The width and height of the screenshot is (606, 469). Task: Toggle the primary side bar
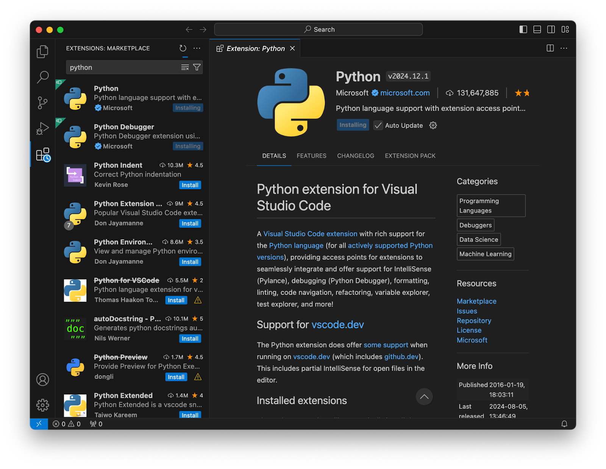[523, 30]
